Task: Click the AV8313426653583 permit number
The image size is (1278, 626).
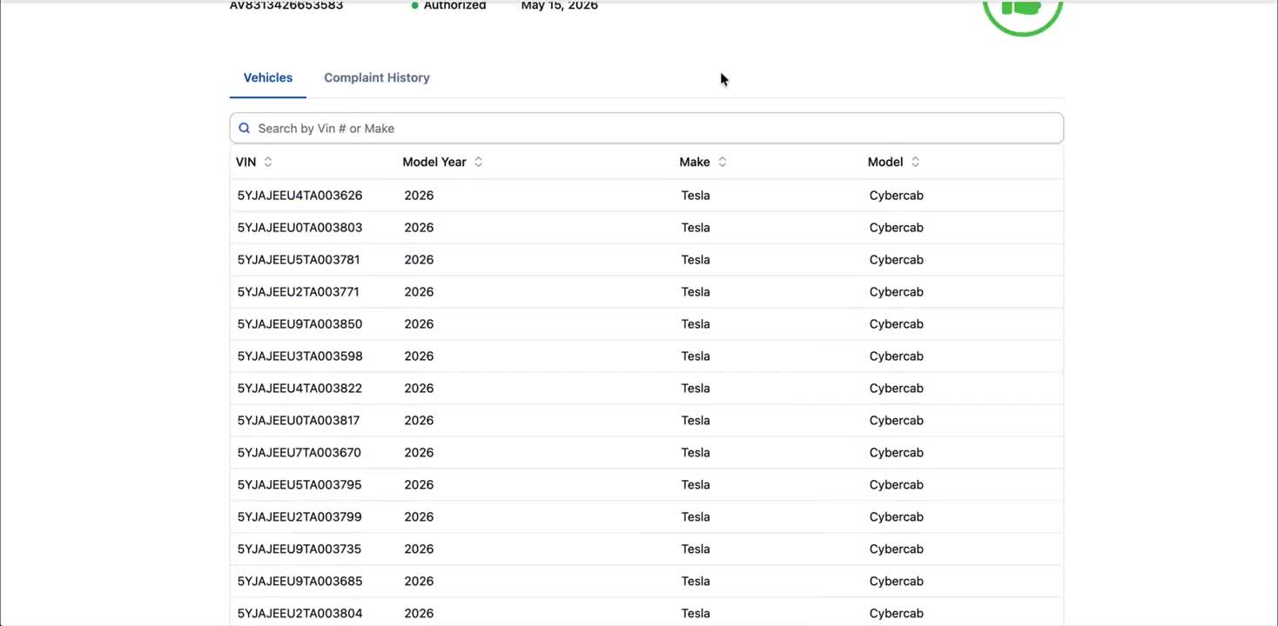Action: pos(286,5)
